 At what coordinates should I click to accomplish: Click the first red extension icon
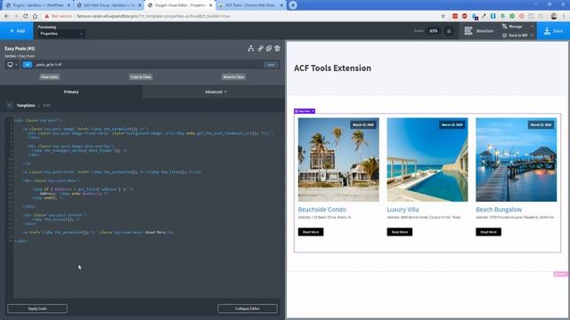(455, 16)
